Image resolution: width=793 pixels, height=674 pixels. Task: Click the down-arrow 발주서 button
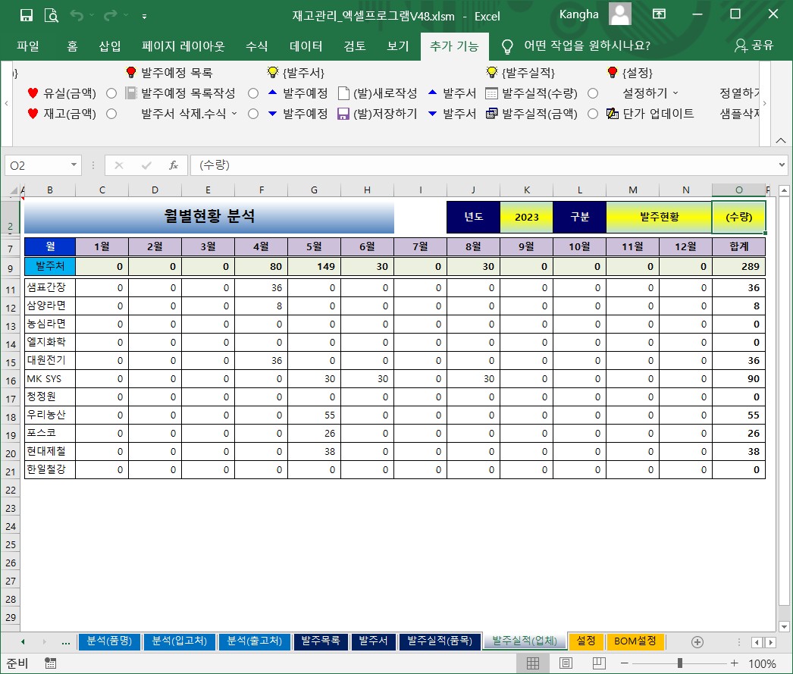452,114
